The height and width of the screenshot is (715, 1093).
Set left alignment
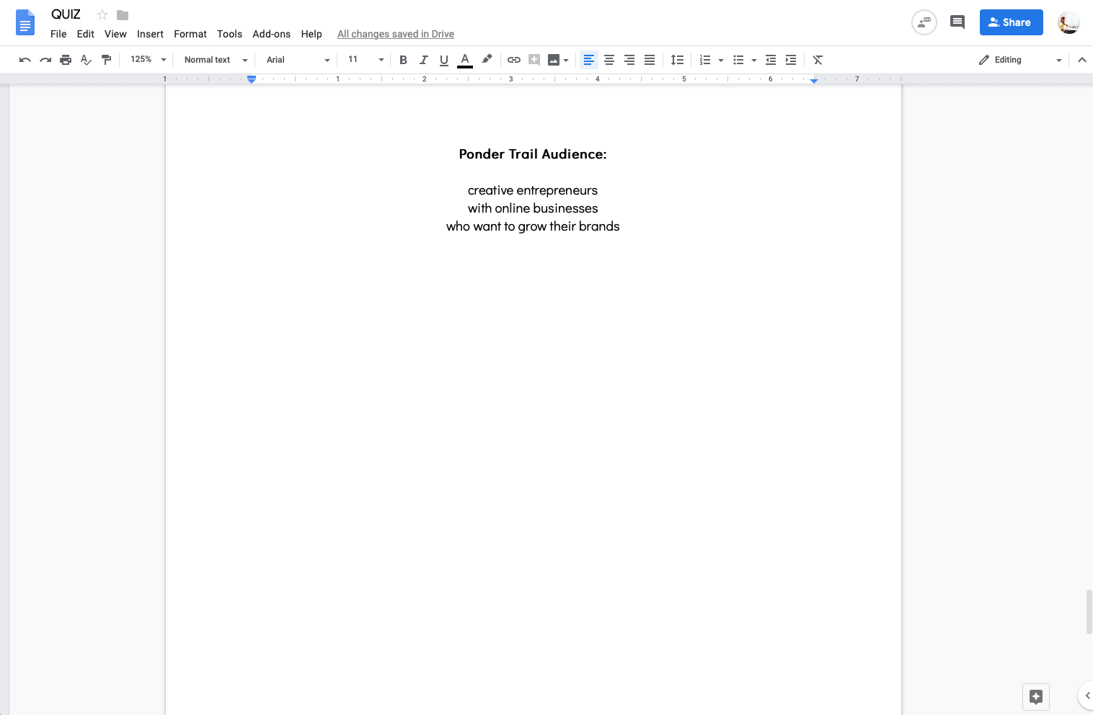click(589, 60)
